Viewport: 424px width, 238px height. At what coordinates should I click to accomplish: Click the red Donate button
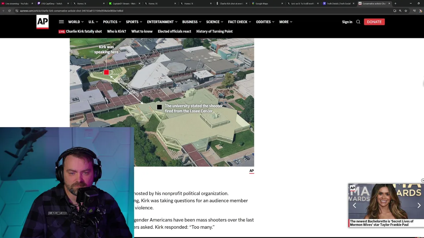(x=374, y=22)
